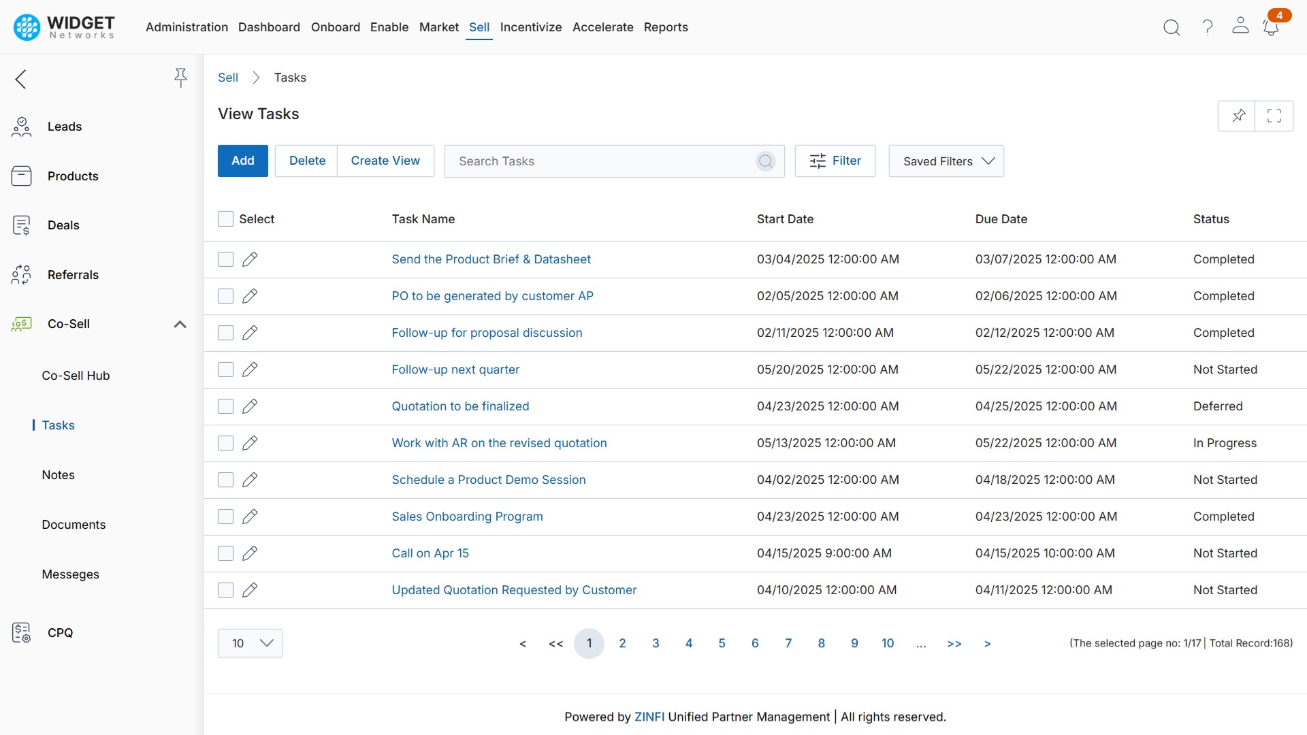Check the 'Quotation to be finalized' row checkbox

[225, 406]
